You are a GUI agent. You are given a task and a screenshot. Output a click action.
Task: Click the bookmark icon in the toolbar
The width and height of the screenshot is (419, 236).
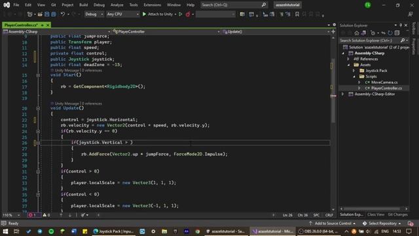click(x=297, y=14)
